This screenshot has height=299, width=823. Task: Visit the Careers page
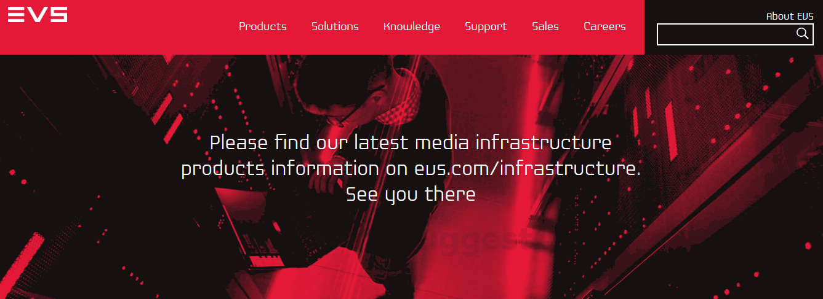tap(604, 26)
